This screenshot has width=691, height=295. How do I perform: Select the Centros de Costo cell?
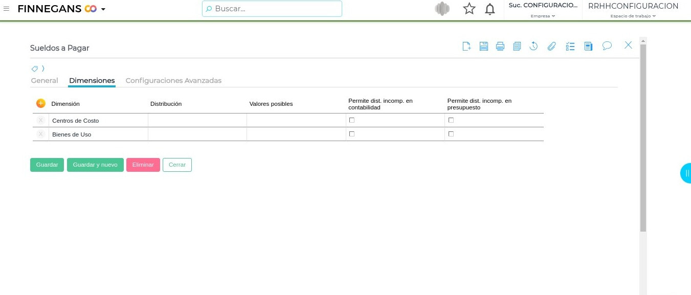pos(99,120)
